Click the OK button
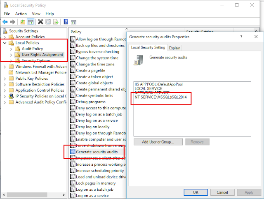This screenshot has height=199, width=264. pyautogui.click(x=196, y=192)
